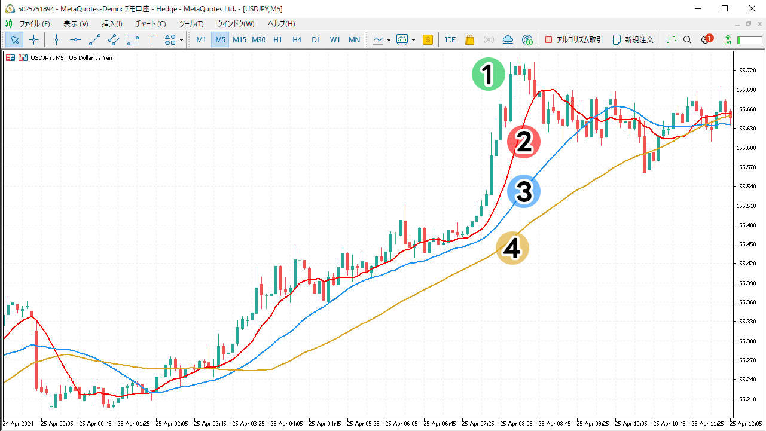
Task: Switch chart to D1 daily timeframe
Action: [316, 40]
